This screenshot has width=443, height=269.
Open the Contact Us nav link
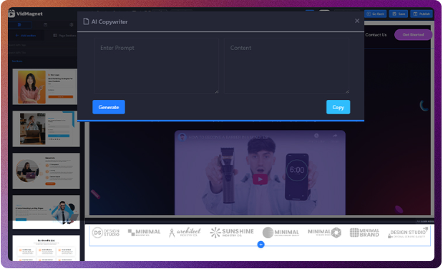[x=376, y=35]
